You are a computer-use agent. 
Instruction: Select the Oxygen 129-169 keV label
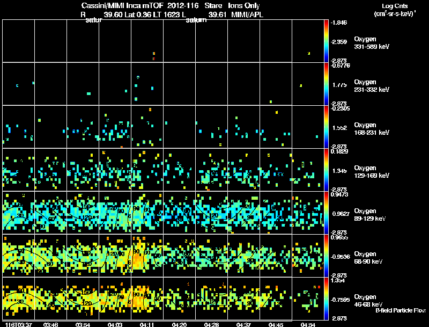pyautogui.click(x=372, y=172)
